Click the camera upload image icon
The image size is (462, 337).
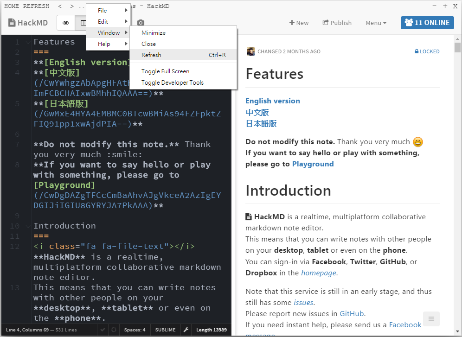coord(141,23)
